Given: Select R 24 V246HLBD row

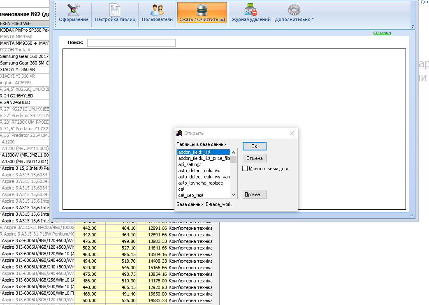Looking at the screenshot, I should click(25, 102).
